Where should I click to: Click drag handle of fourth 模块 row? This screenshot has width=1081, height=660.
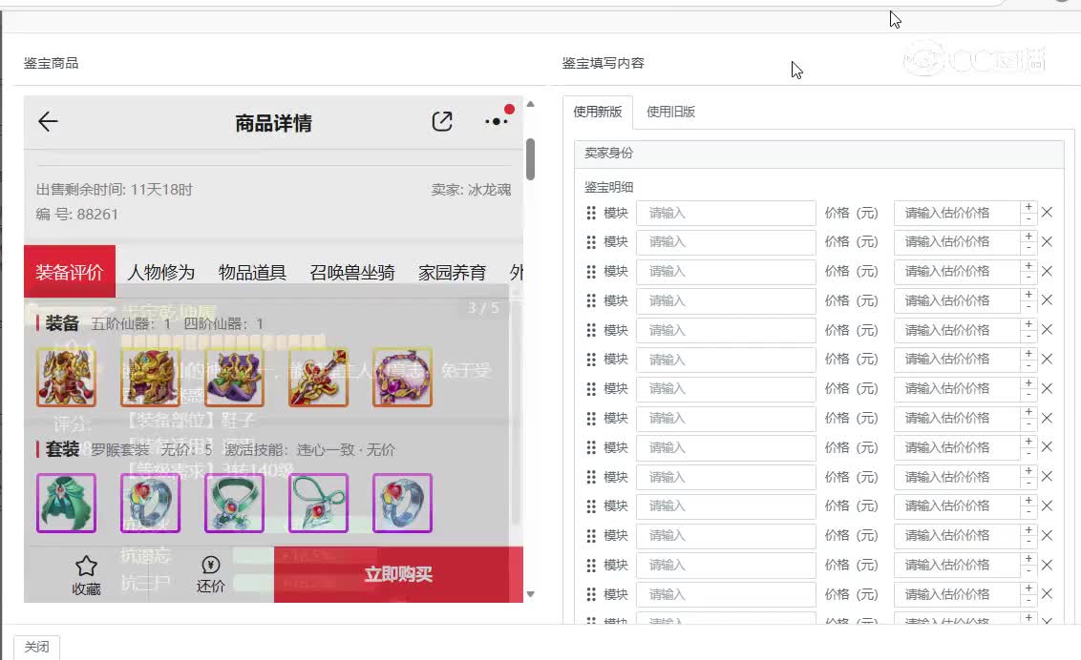[x=591, y=300]
